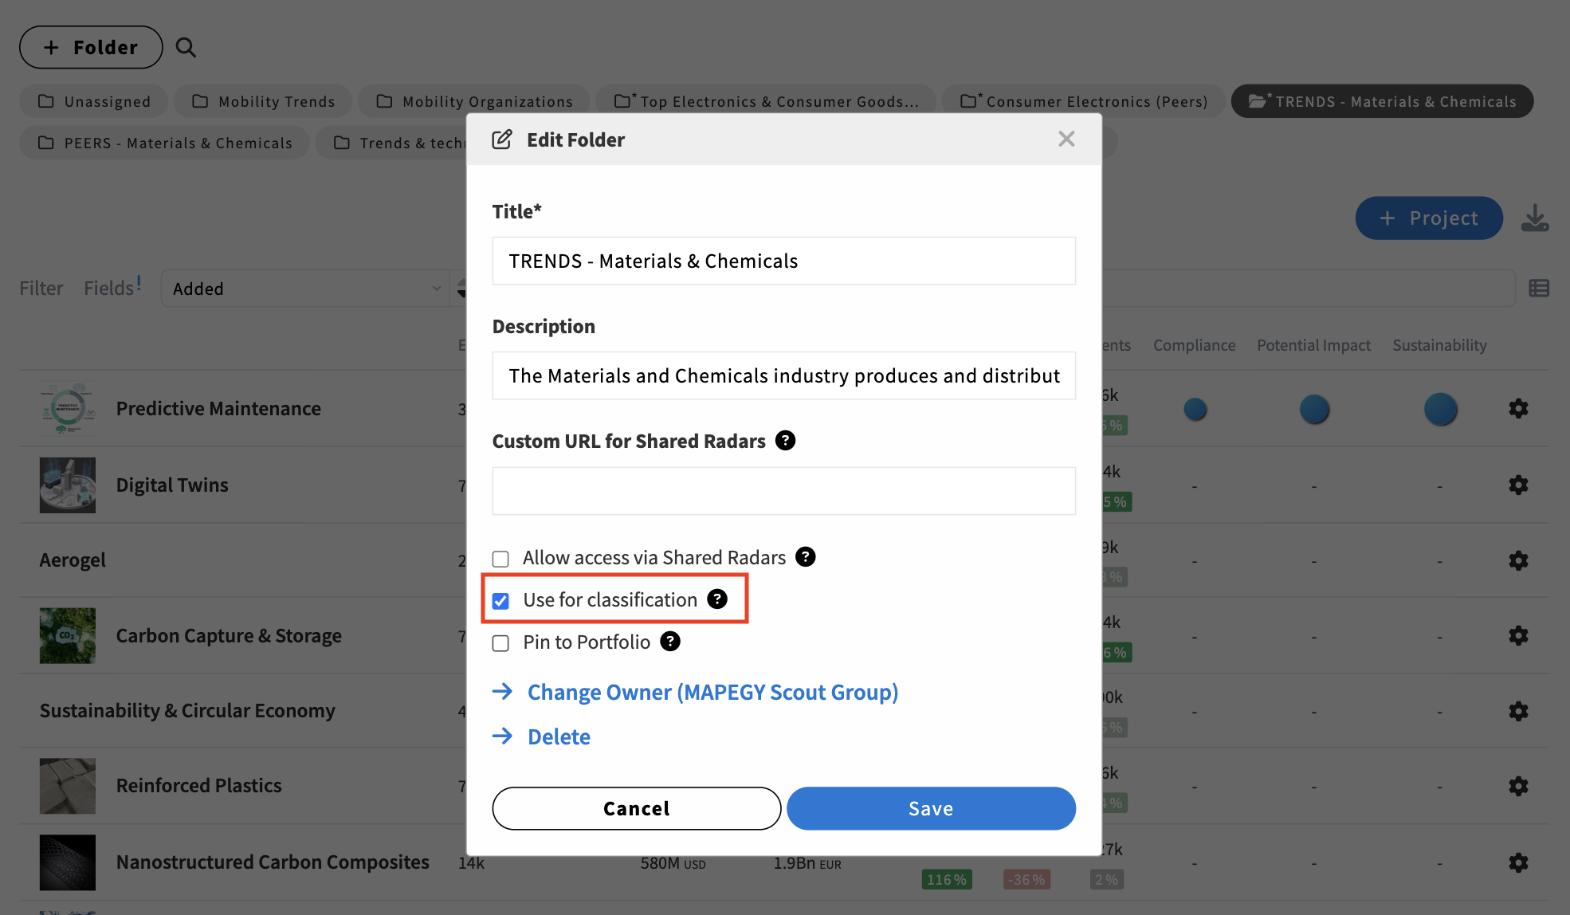Click help icon for Custom URL
This screenshot has width=1570, height=915.
(785, 441)
